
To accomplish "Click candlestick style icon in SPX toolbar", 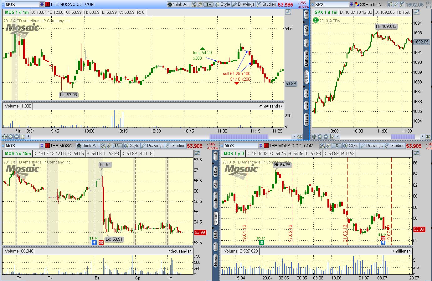I will tap(390, 4).
